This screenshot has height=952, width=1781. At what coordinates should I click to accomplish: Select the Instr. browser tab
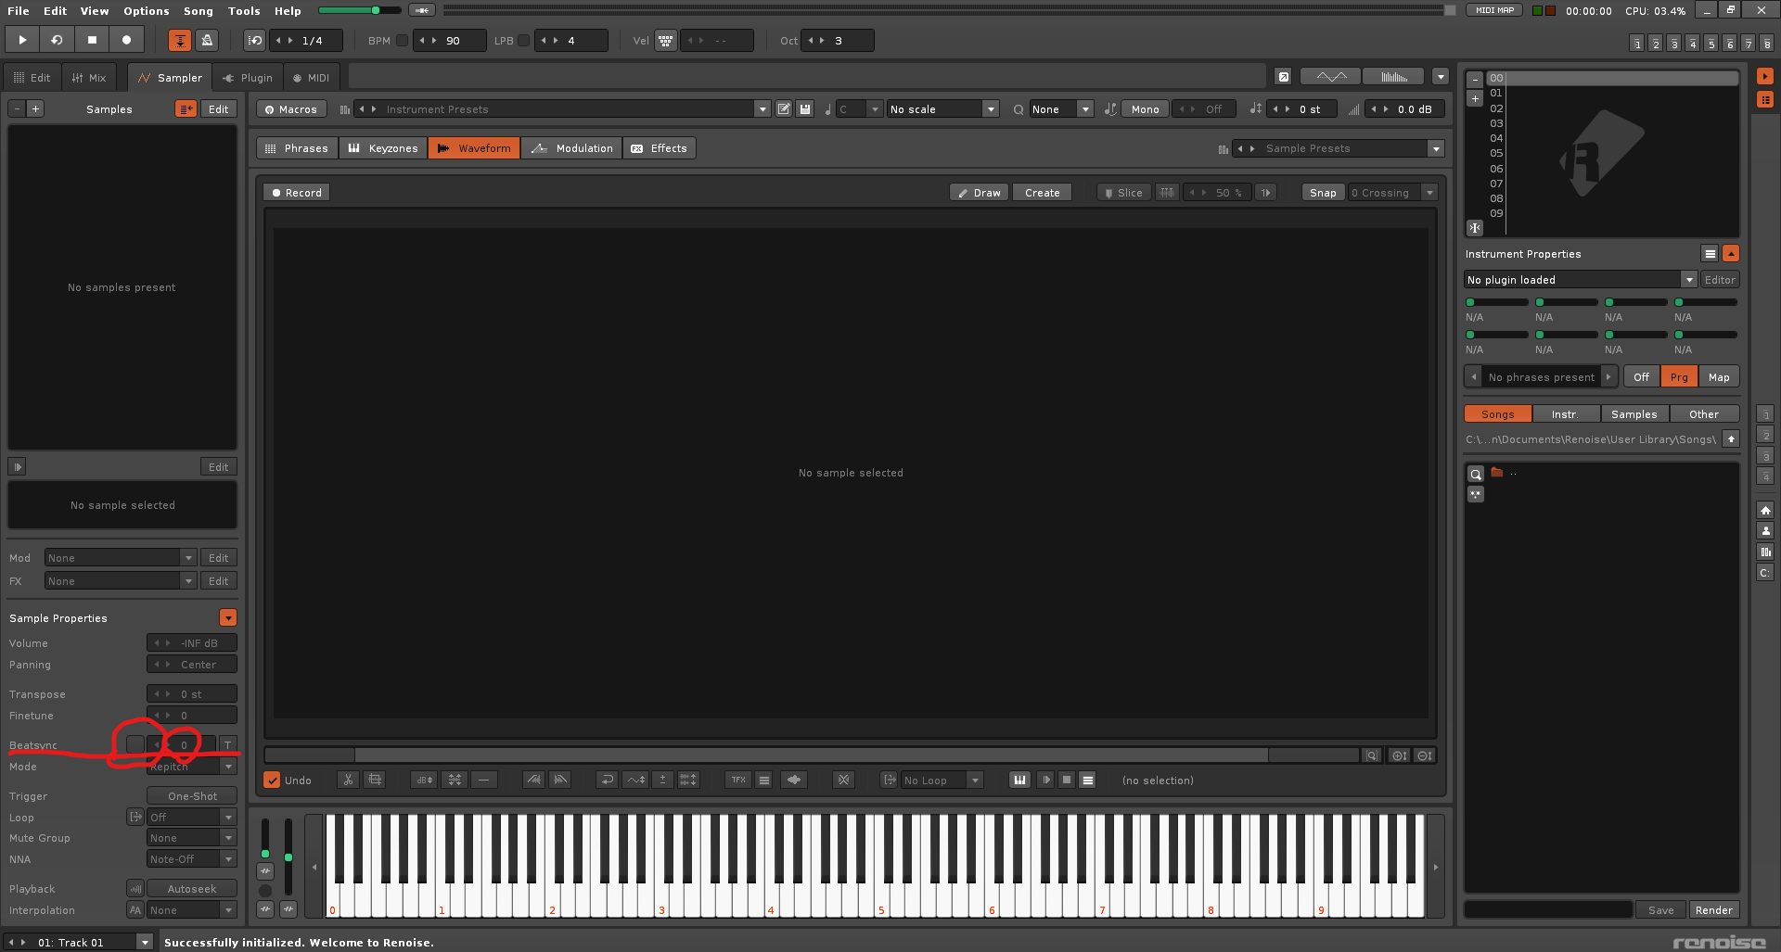pyautogui.click(x=1565, y=414)
